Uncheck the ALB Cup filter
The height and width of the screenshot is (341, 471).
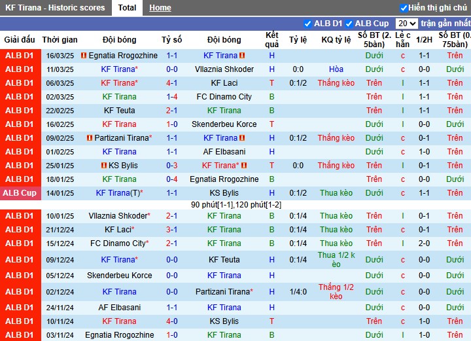[349, 24]
